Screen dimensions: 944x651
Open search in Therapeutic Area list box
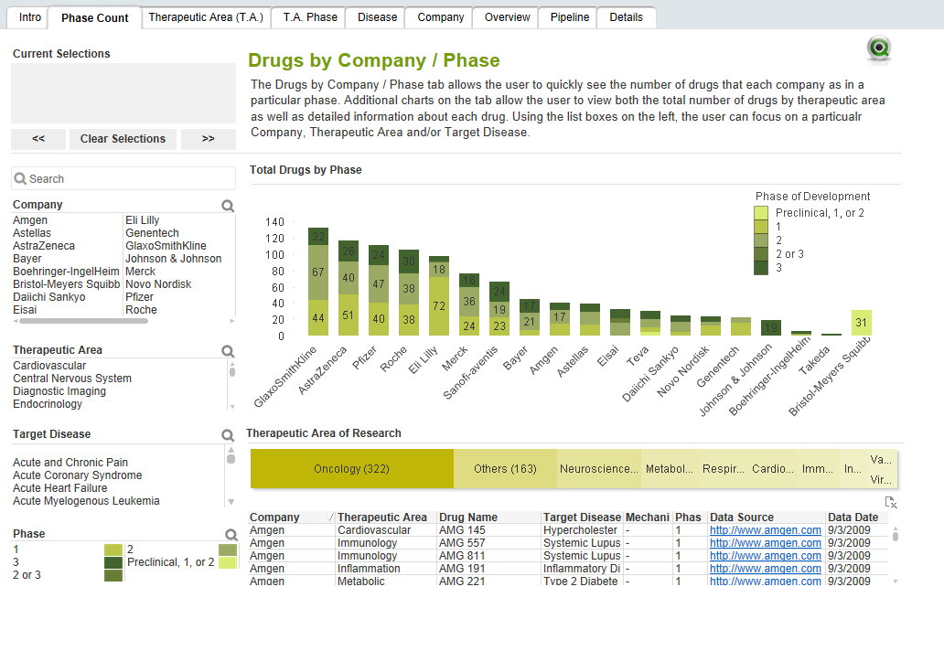[228, 351]
